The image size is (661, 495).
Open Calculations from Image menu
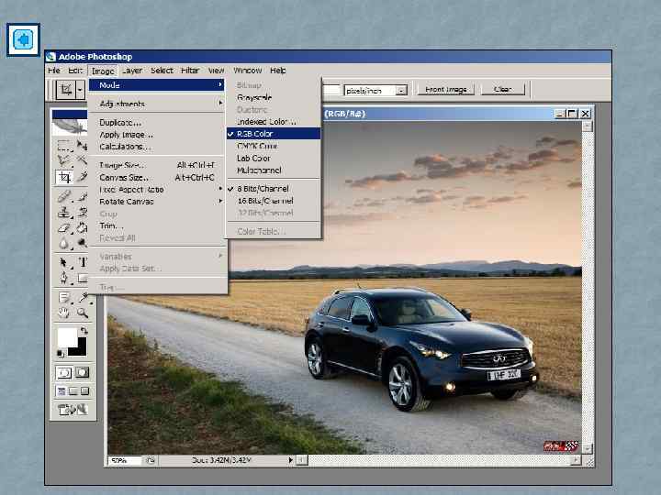(156, 147)
